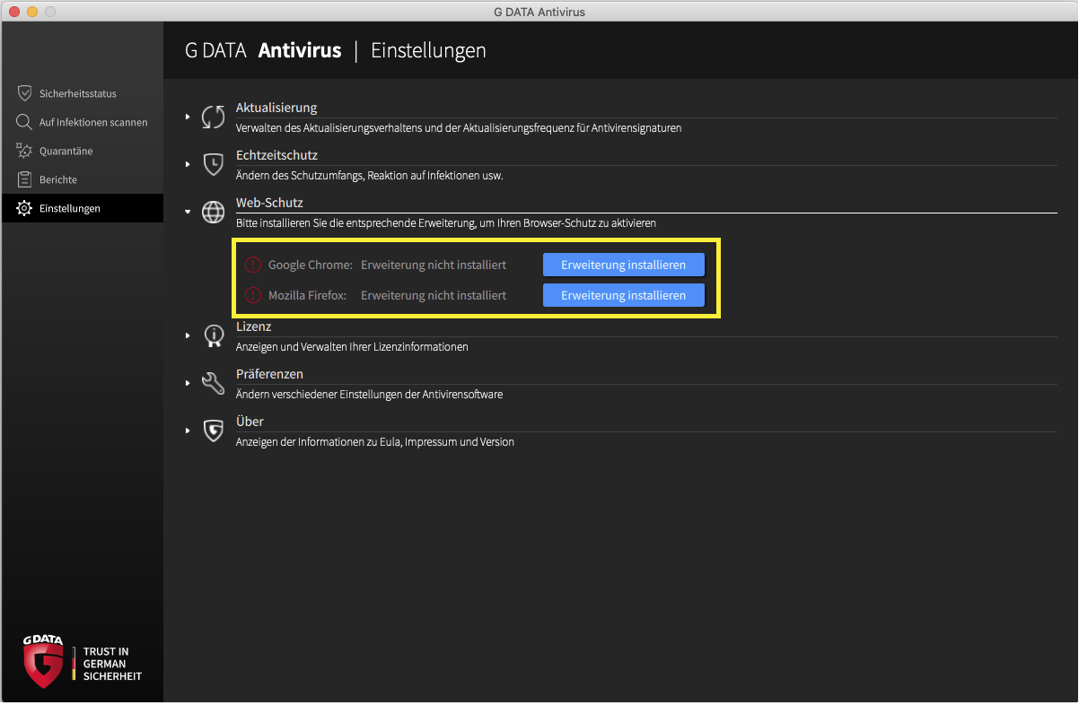Click the red warning icon beside Google Chrome

pyautogui.click(x=252, y=265)
